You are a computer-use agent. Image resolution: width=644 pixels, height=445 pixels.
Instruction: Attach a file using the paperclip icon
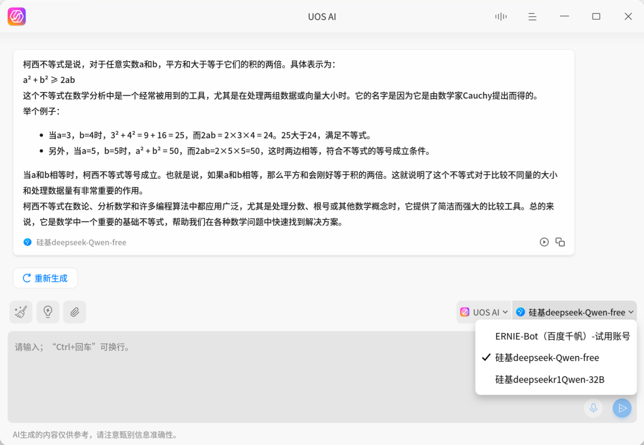(x=75, y=312)
